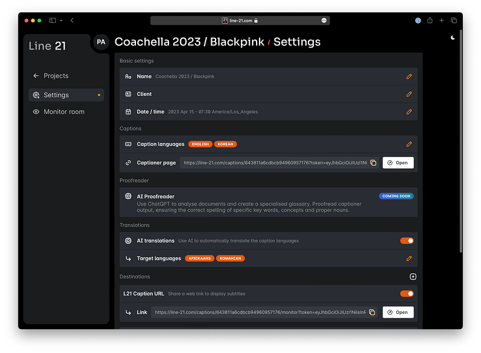Disable AI translations toggle
Viewport: 481px width, 353px height.
(407, 241)
